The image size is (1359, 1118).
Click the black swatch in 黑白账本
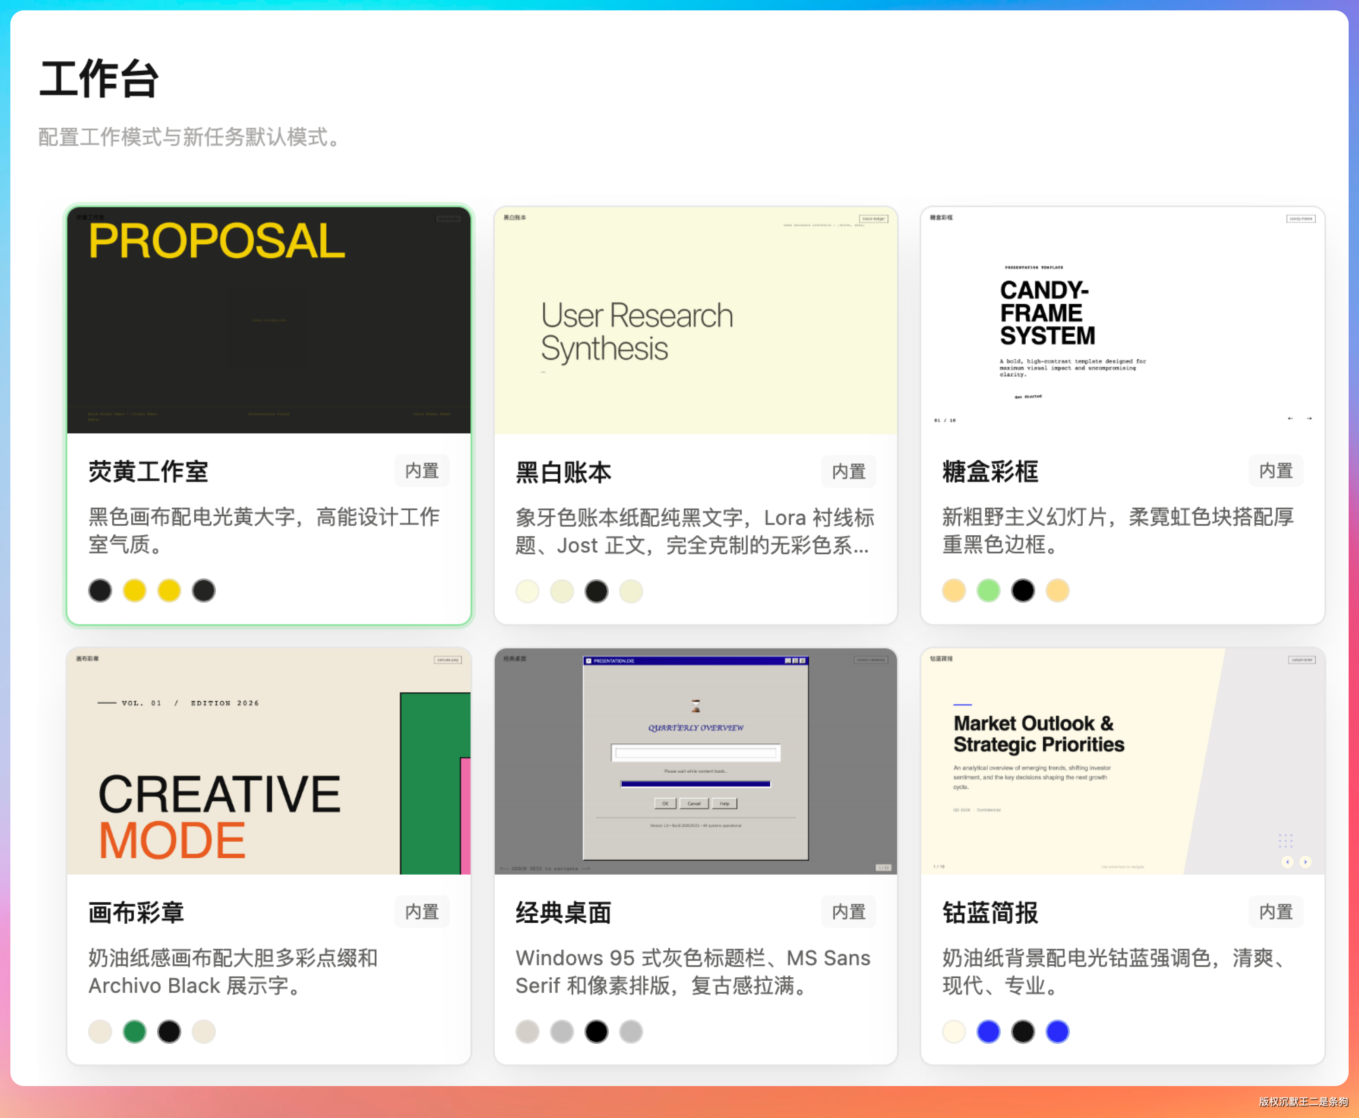pyautogui.click(x=597, y=591)
